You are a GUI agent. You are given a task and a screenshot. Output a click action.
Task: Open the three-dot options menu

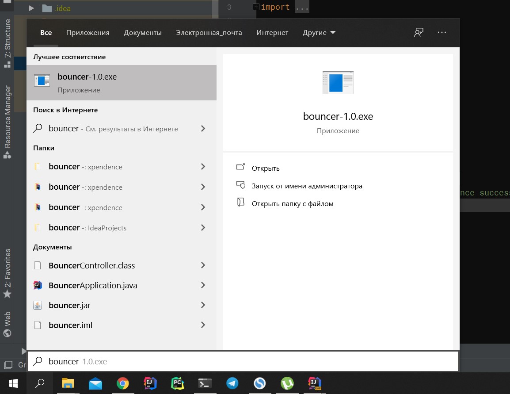[x=441, y=32]
